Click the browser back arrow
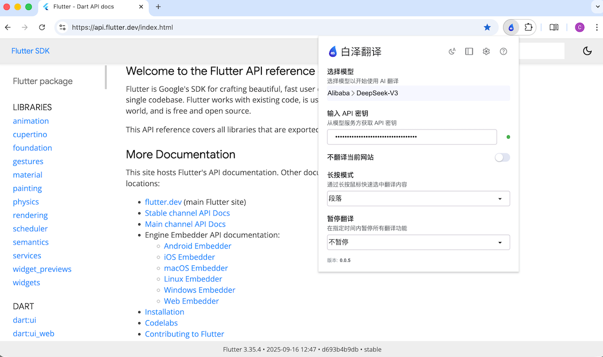This screenshot has width=603, height=357. point(8,27)
